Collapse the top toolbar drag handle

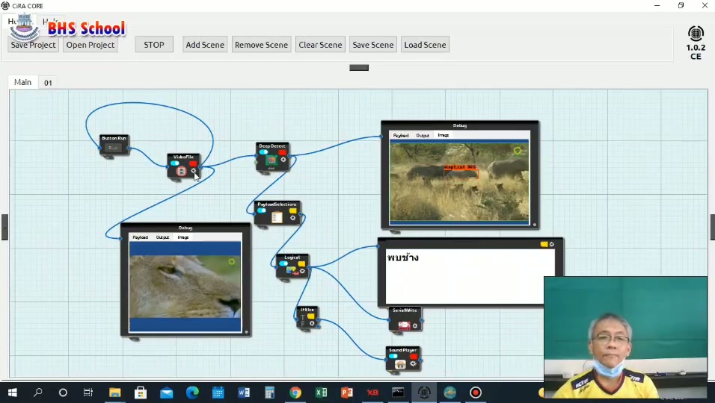click(x=359, y=68)
